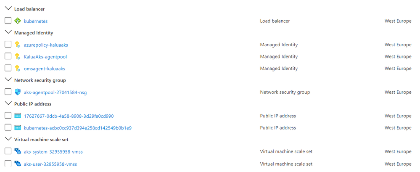Check the box for KaluaAks-agentpool
This screenshot has height=172, width=420.
pos(8,56)
